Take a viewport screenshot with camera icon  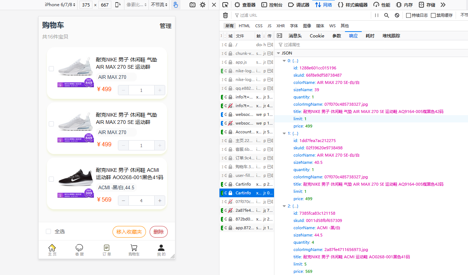pyautogui.click(x=193, y=5)
